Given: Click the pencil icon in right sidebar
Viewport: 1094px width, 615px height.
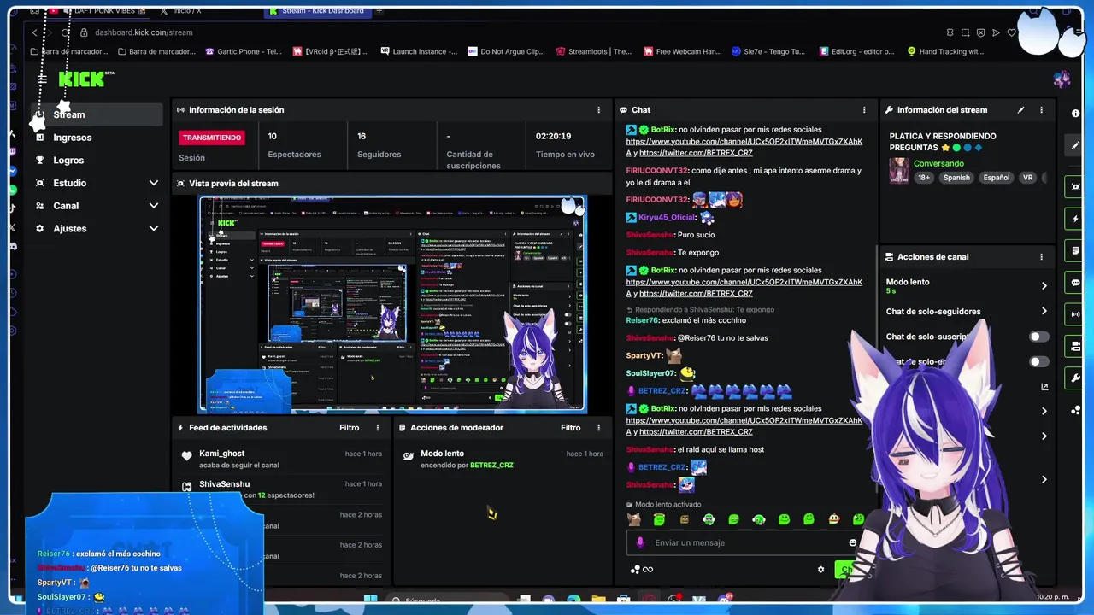Looking at the screenshot, I should [1075, 145].
